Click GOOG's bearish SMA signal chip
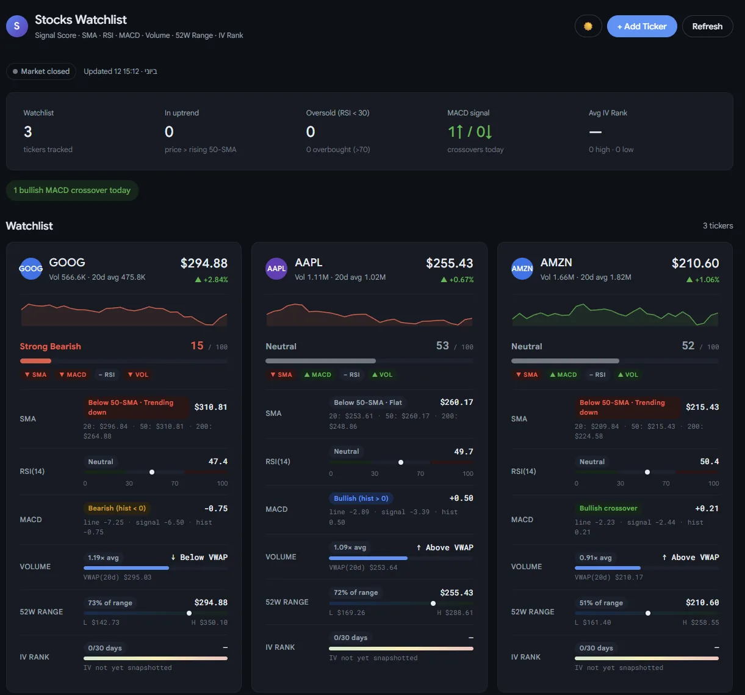This screenshot has height=695, width=745. pos(35,375)
